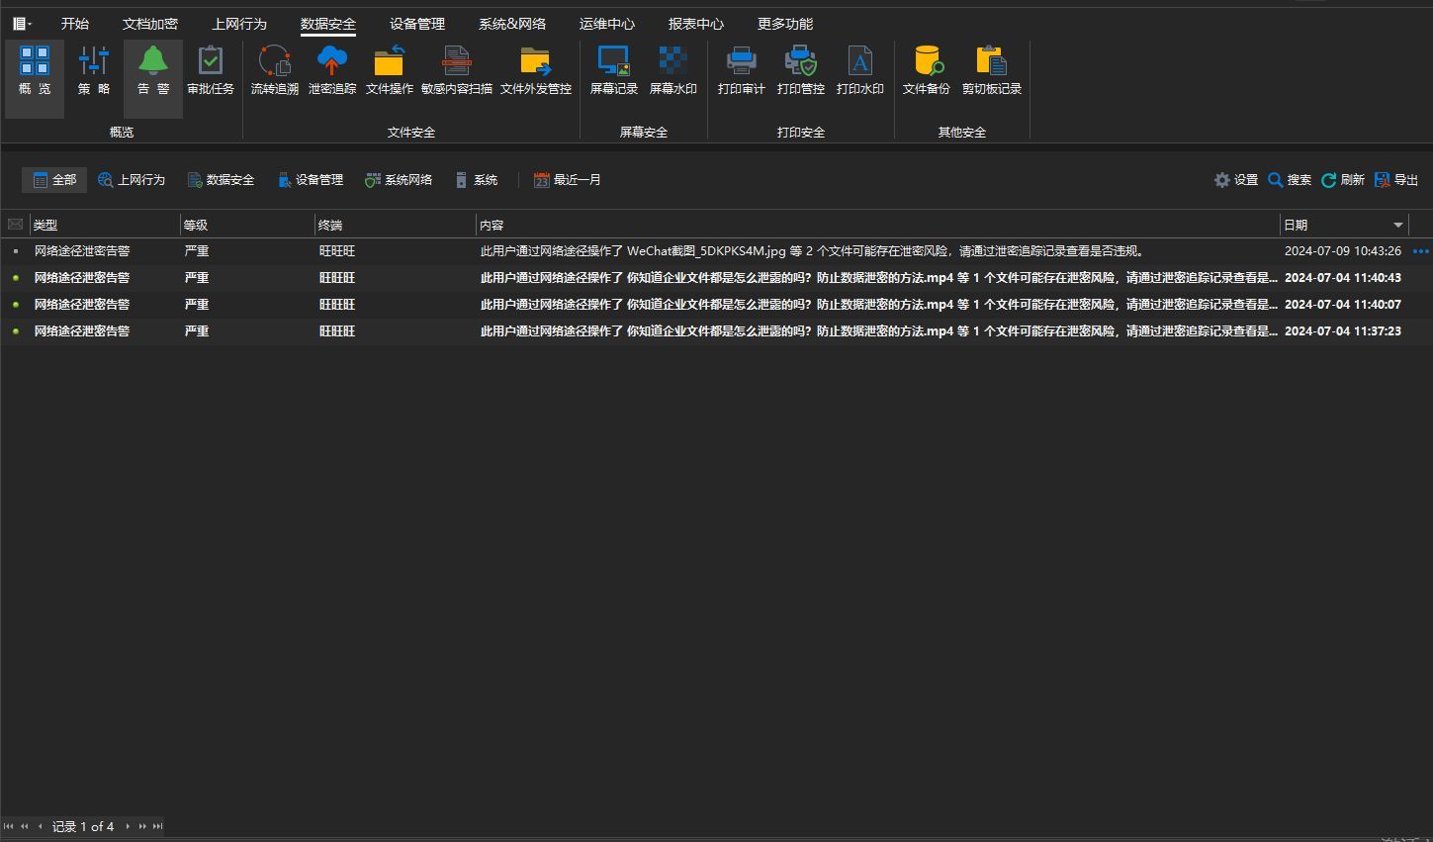Open alarm 设置 settings
This screenshot has height=842, width=1433.
1236,180
